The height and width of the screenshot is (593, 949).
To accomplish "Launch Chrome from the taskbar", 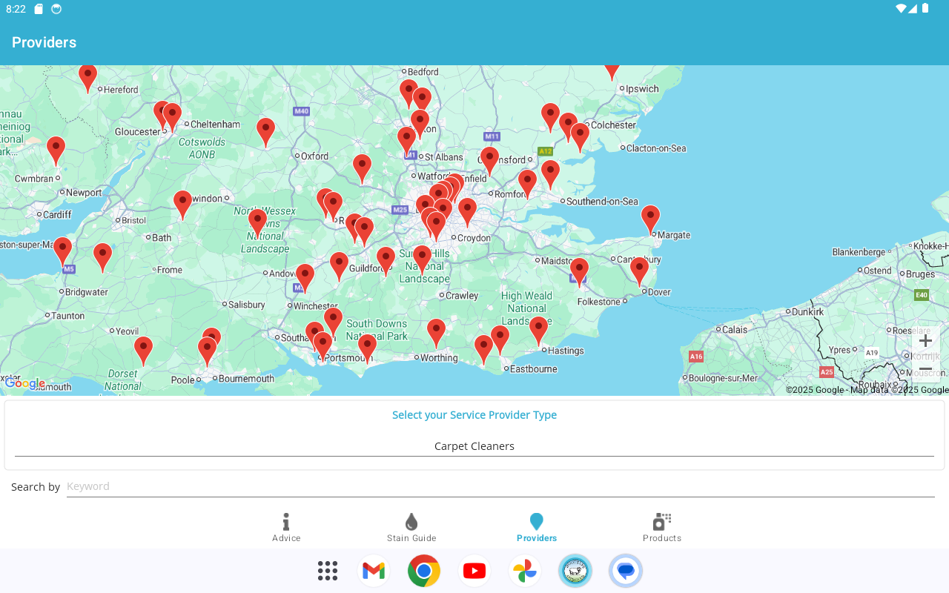I will tap(424, 571).
